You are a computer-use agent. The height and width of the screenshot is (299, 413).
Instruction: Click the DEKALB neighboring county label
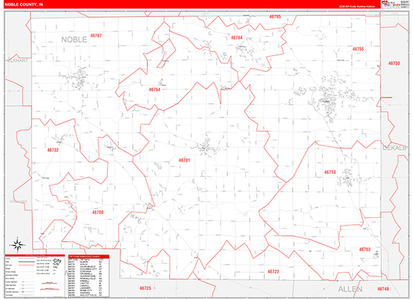coord(394,148)
